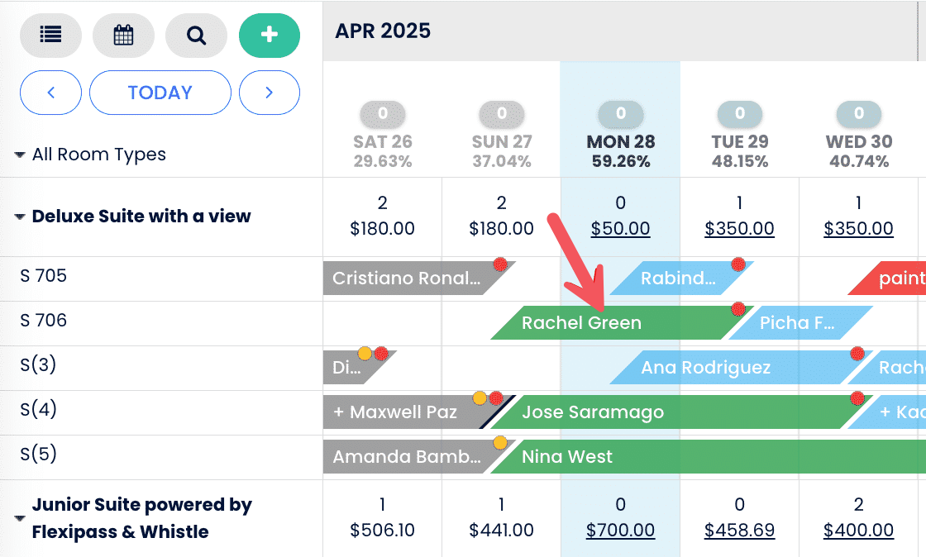Image resolution: width=926 pixels, height=557 pixels.
Task: Open the $50.00 rate for Monday
Action: (x=620, y=229)
